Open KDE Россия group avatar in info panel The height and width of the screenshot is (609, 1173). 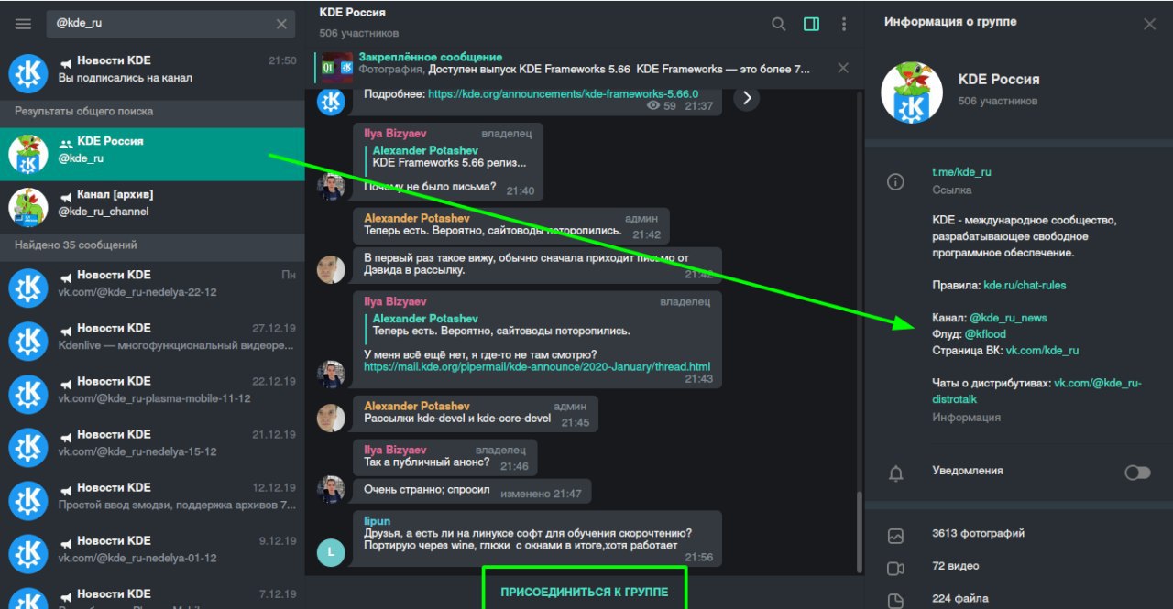(912, 94)
